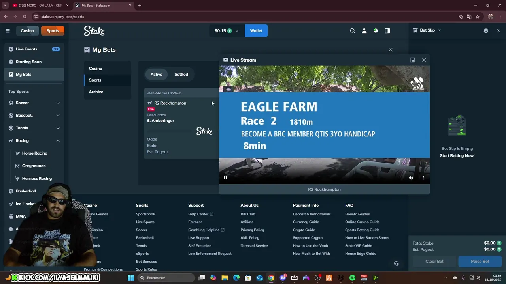
Task: Open Sportsbook footer link
Action: point(145,214)
